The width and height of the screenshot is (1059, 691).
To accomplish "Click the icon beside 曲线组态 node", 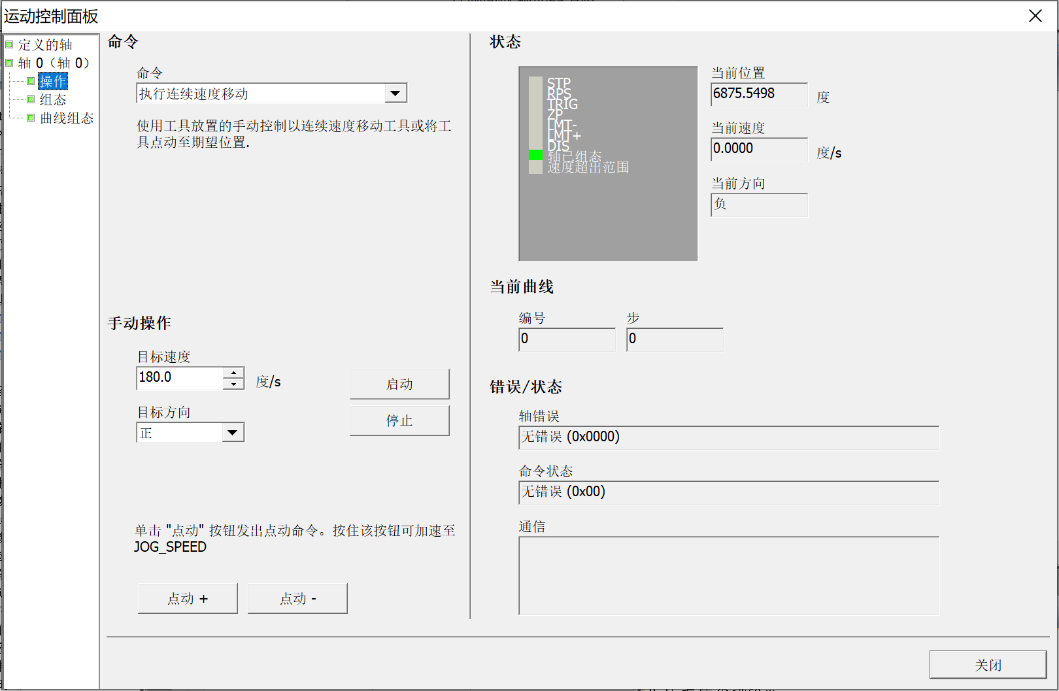I will click(x=31, y=118).
